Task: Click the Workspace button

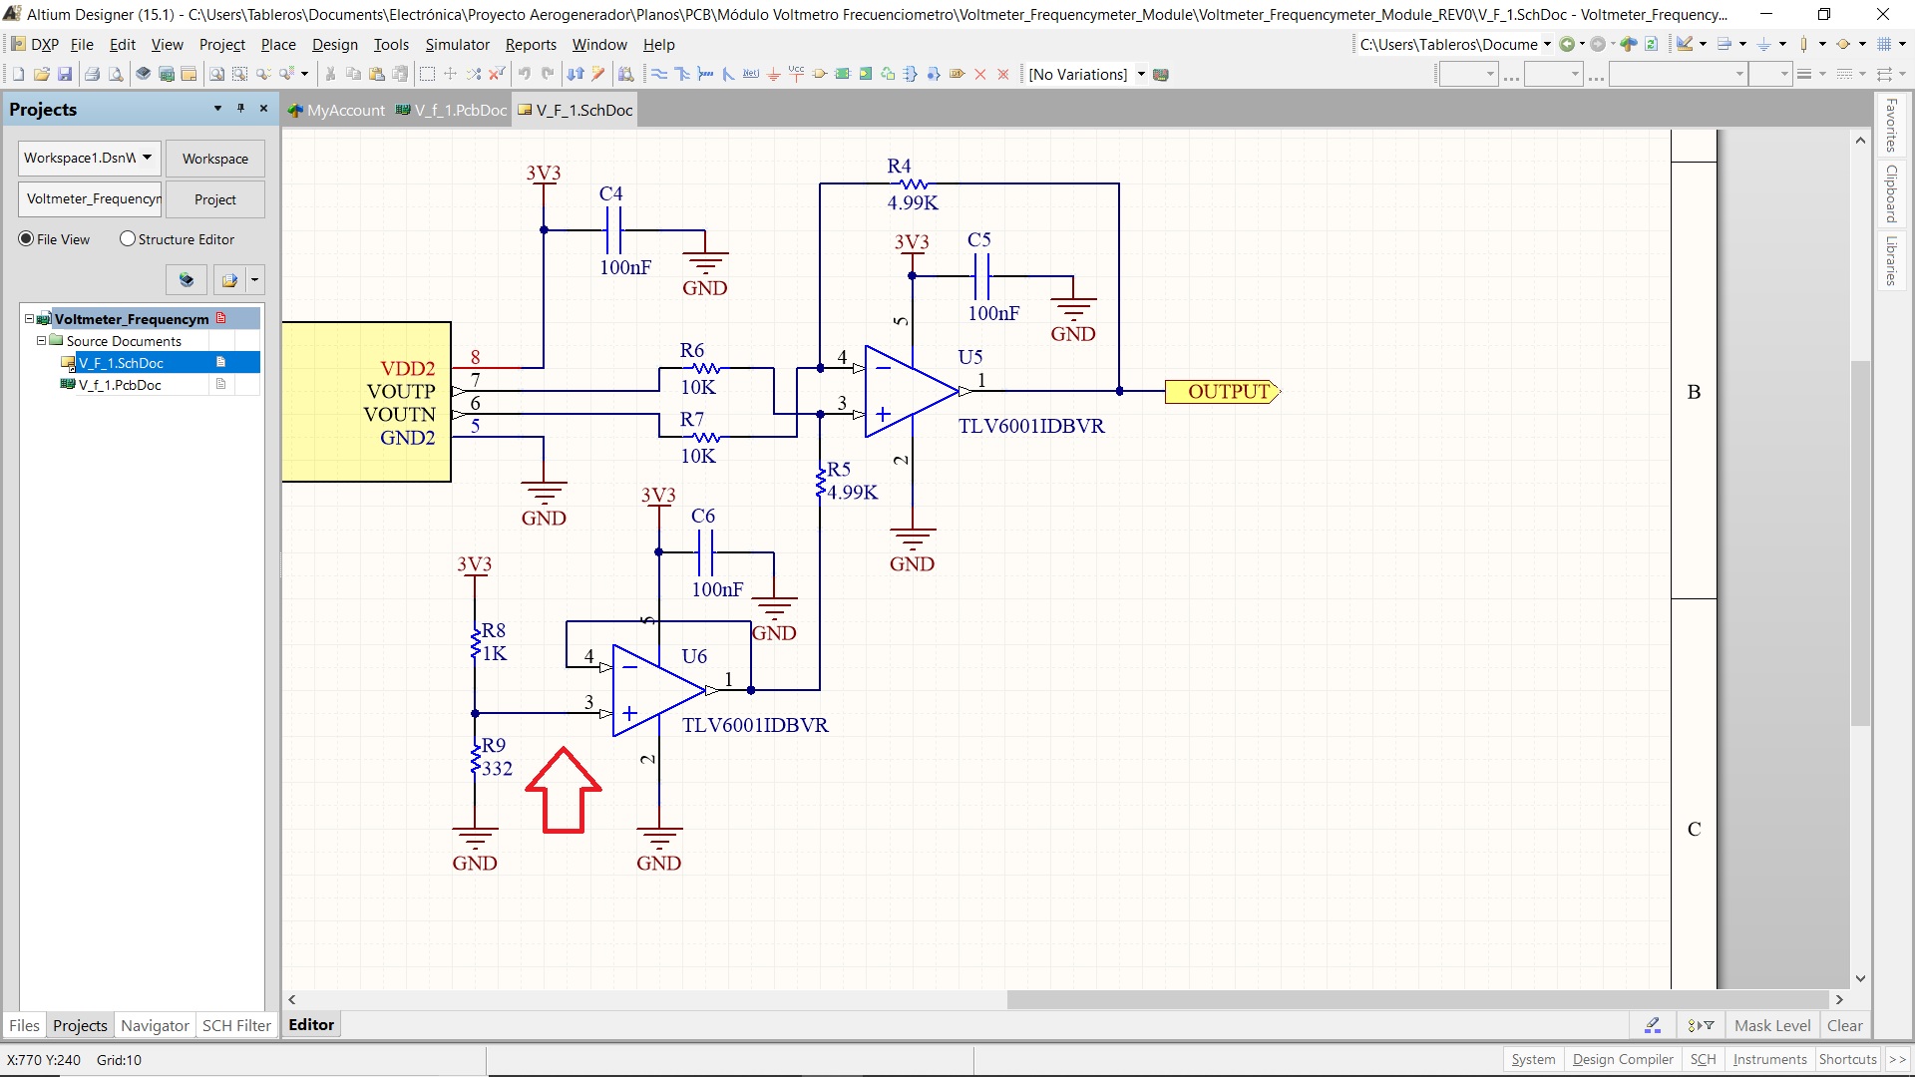Action: [x=215, y=159]
